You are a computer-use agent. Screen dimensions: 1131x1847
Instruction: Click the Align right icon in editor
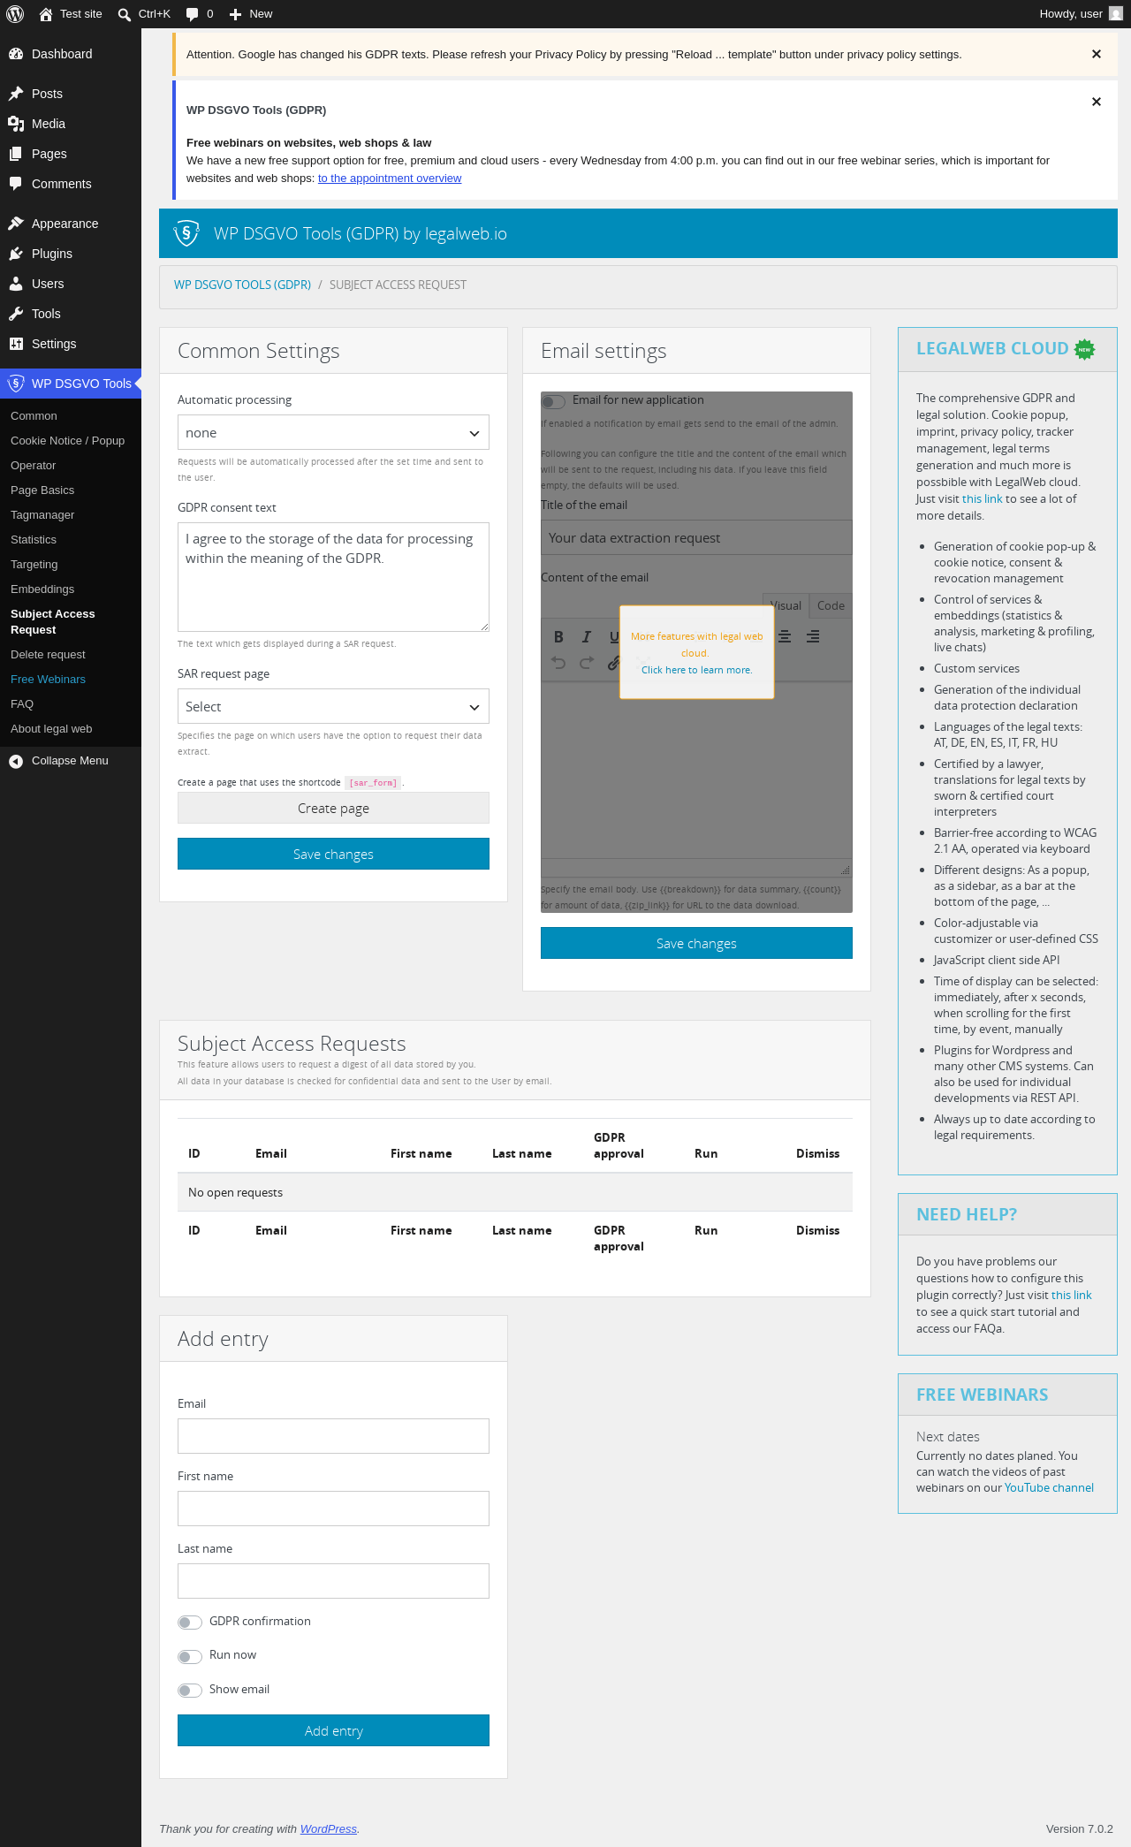click(813, 636)
